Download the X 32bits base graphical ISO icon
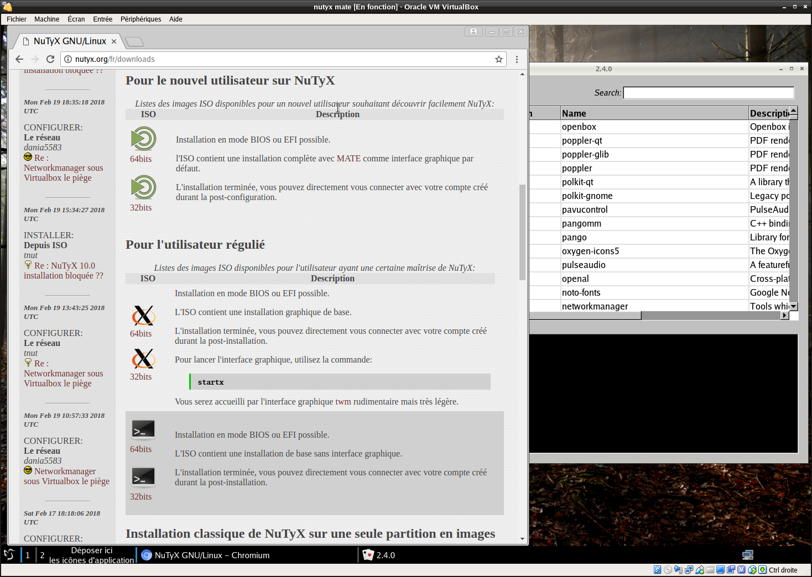The width and height of the screenshot is (812, 577). pos(143,359)
